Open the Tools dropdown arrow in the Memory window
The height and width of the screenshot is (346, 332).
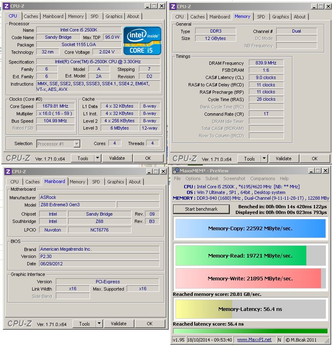pos(264,159)
